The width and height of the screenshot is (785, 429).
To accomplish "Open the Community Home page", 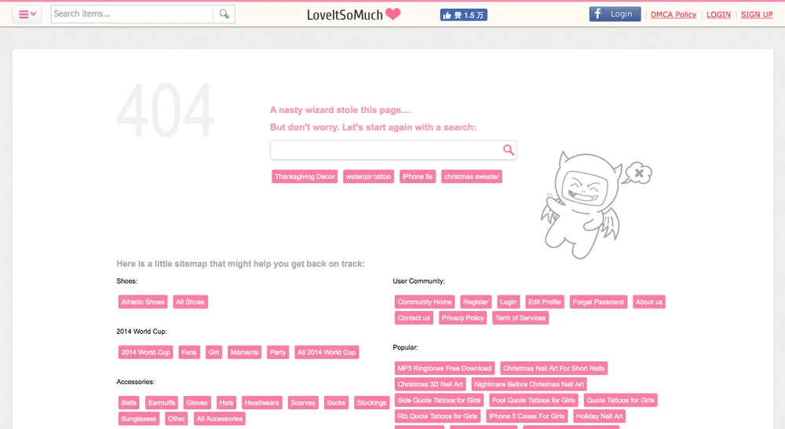I will [425, 302].
